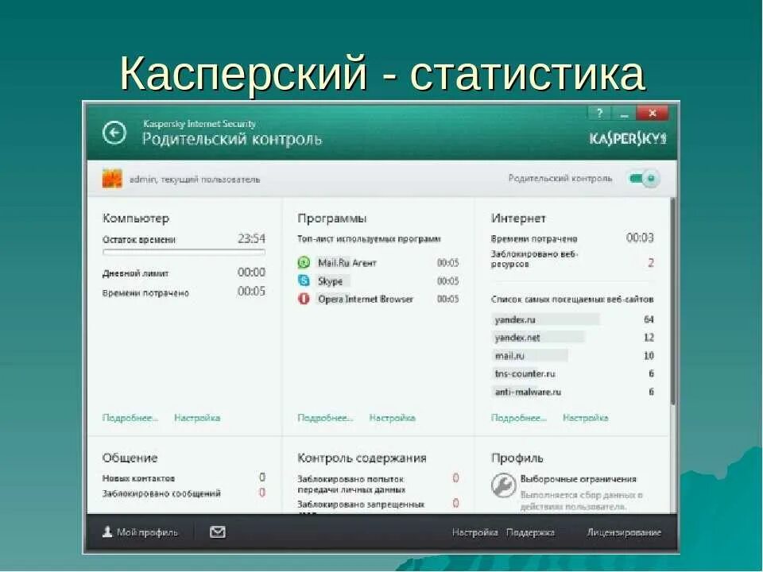Screen dimensions: 763x572
Task: Click the Mail.Ru Agent program icon
Action: (304, 263)
